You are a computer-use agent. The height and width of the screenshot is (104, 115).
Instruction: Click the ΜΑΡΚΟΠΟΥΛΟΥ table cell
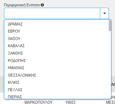pyautogui.click(x=38, y=102)
